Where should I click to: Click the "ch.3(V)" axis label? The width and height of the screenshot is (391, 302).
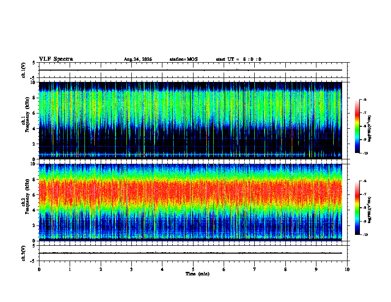24,253
